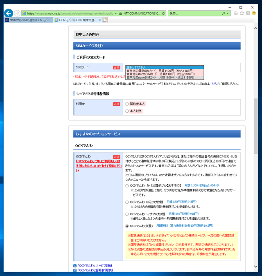Open favorites star icon
This screenshot has width=262, height=276.
[x=242, y=13]
